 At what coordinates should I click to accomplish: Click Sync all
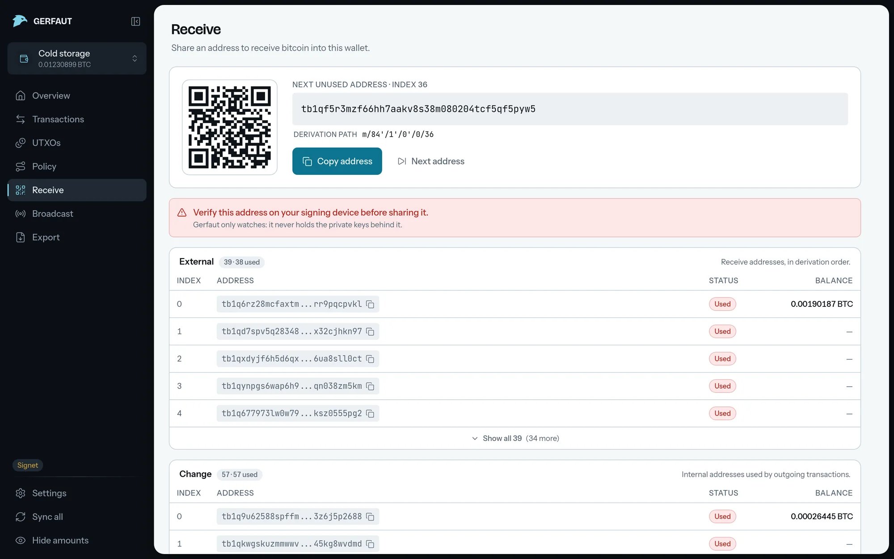click(x=77, y=517)
